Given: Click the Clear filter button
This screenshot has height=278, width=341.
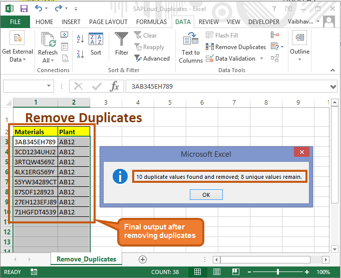Looking at the screenshot, I should [x=145, y=35].
